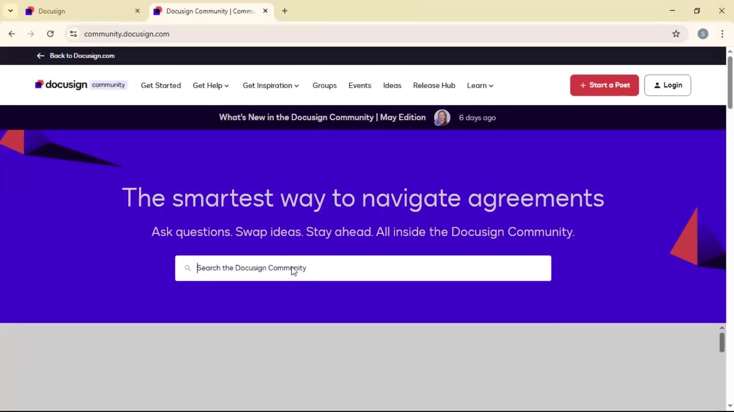734x412 pixels.
Task: Bookmark this page with the star icon
Action: 676,34
